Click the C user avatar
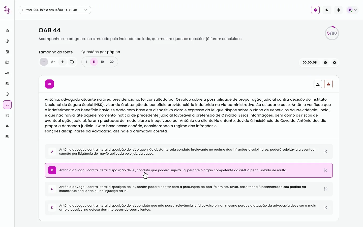The width and height of the screenshot is (363, 227). point(350,10)
